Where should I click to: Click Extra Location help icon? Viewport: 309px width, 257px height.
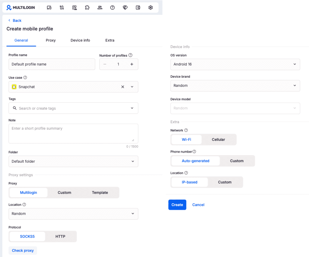[x=186, y=173]
